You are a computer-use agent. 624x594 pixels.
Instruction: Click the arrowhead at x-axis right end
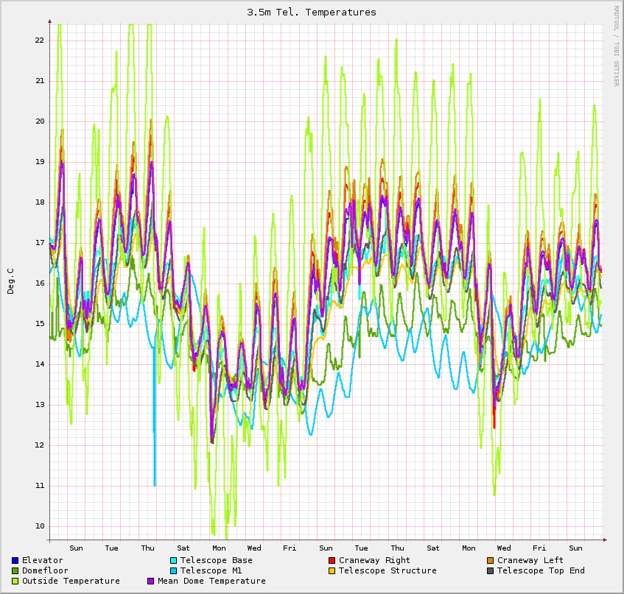606,540
